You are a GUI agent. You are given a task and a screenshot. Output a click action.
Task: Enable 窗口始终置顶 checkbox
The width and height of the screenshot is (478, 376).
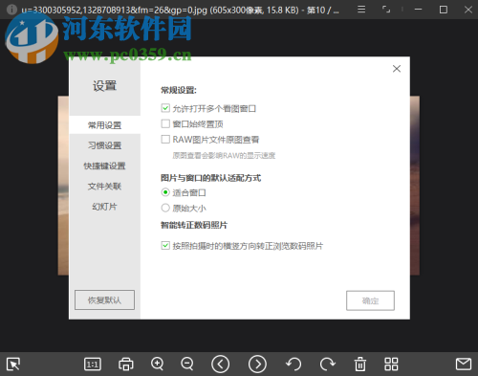165,123
